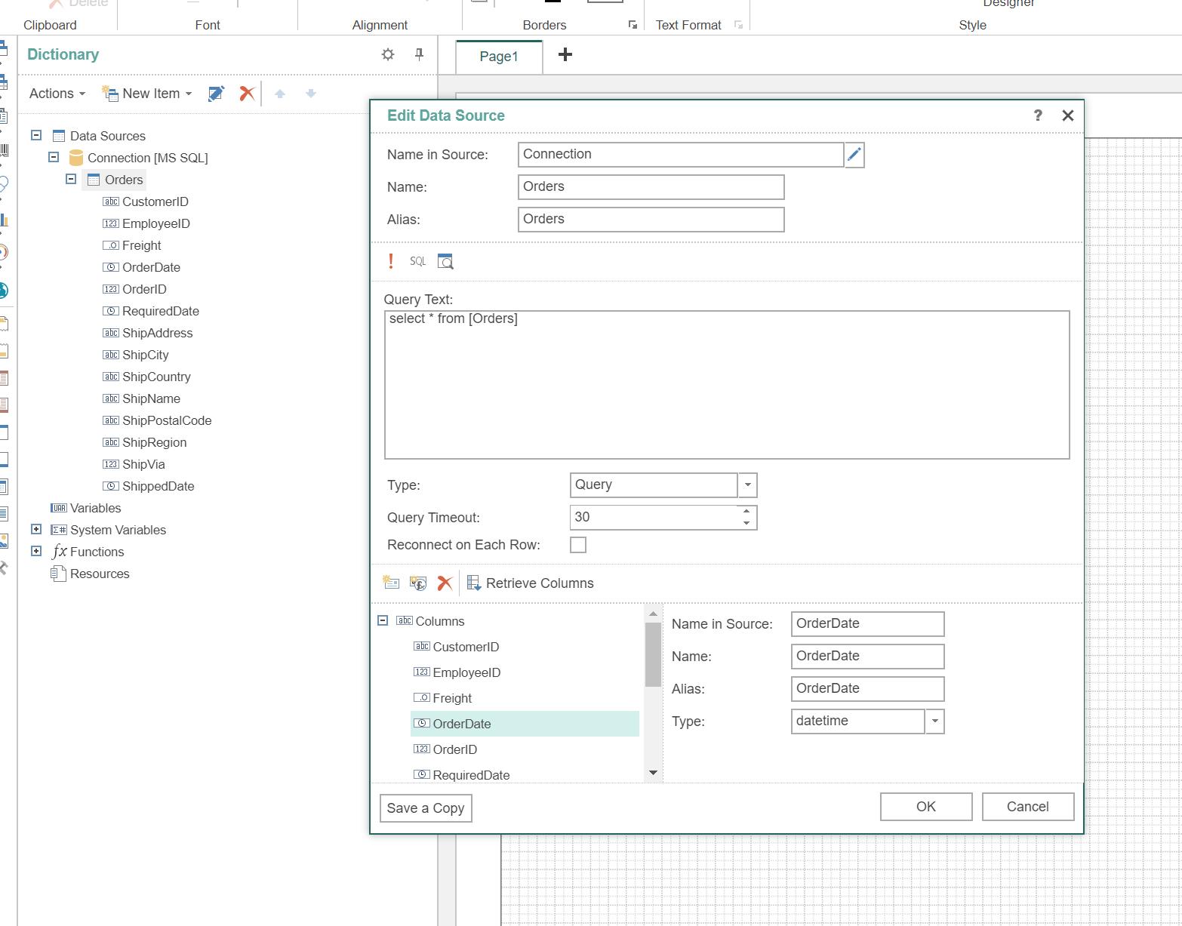This screenshot has height=926, width=1182.
Task: Collapse the Data Sources tree node
Action: coord(36,136)
